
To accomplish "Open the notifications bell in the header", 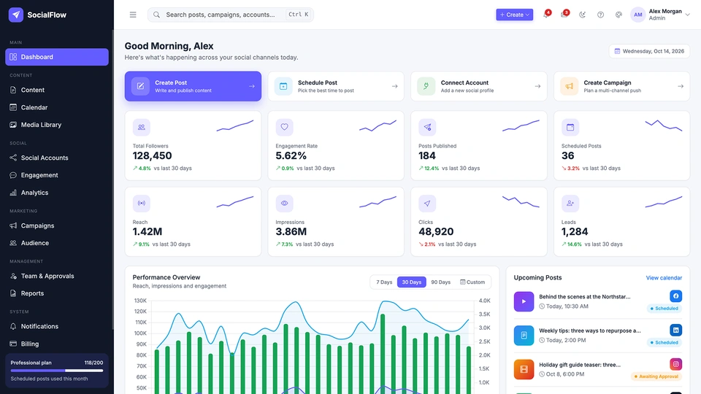I will point(546,15).
